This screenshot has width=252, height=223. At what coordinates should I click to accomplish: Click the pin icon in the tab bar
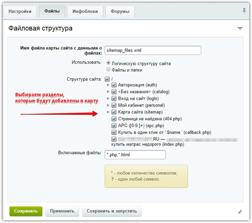click(244, 11)
